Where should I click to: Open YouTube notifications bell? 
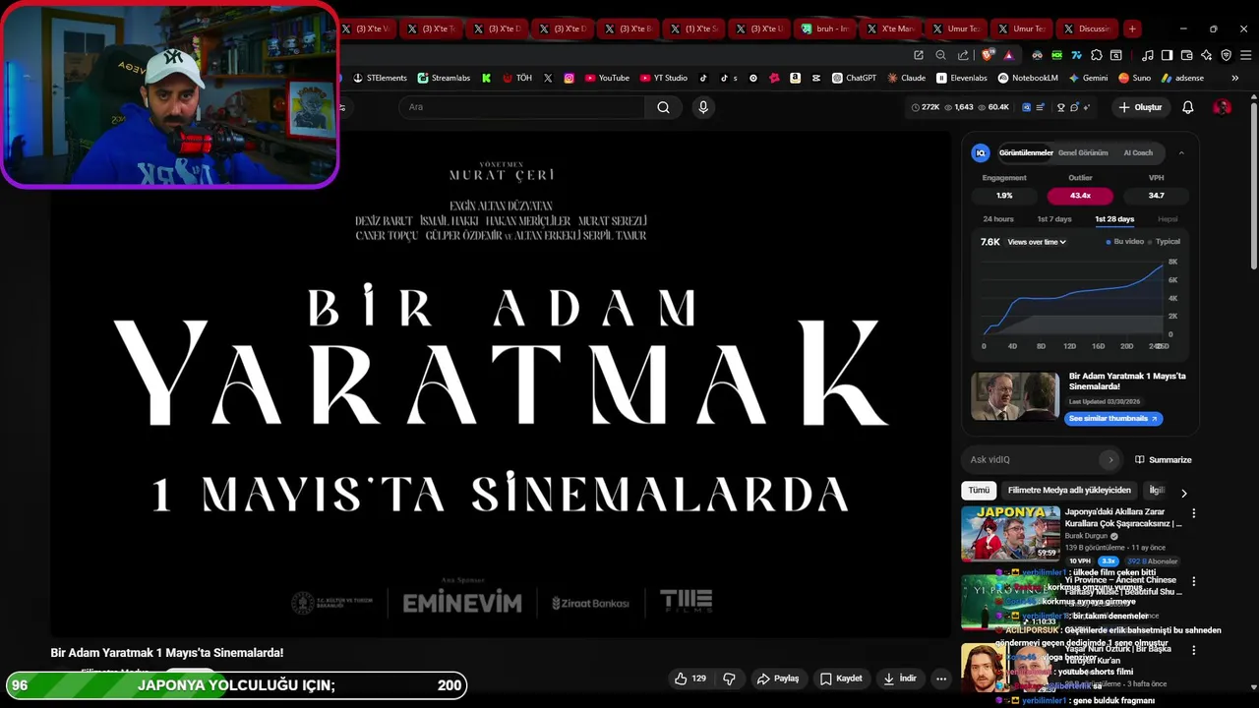(1187, 107)
